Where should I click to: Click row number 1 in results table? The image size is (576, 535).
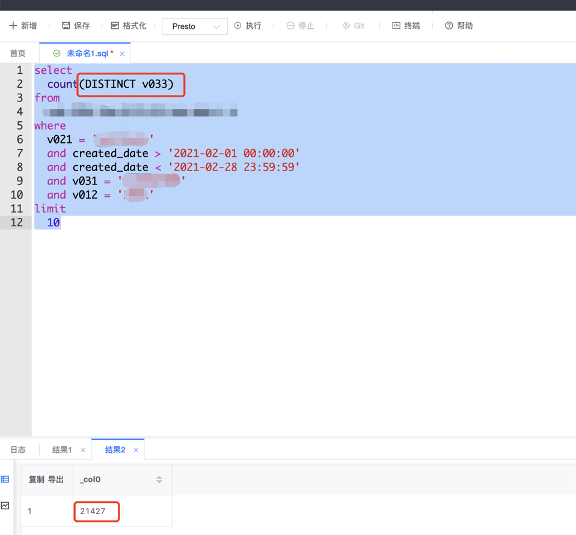29,511
